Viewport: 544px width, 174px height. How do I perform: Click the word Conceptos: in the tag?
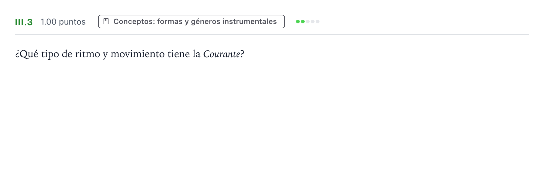(x=134, y=22)
